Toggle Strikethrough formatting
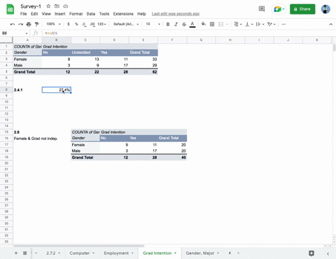The width and height of the screenshot is (336, 259). tap(184, 24)
